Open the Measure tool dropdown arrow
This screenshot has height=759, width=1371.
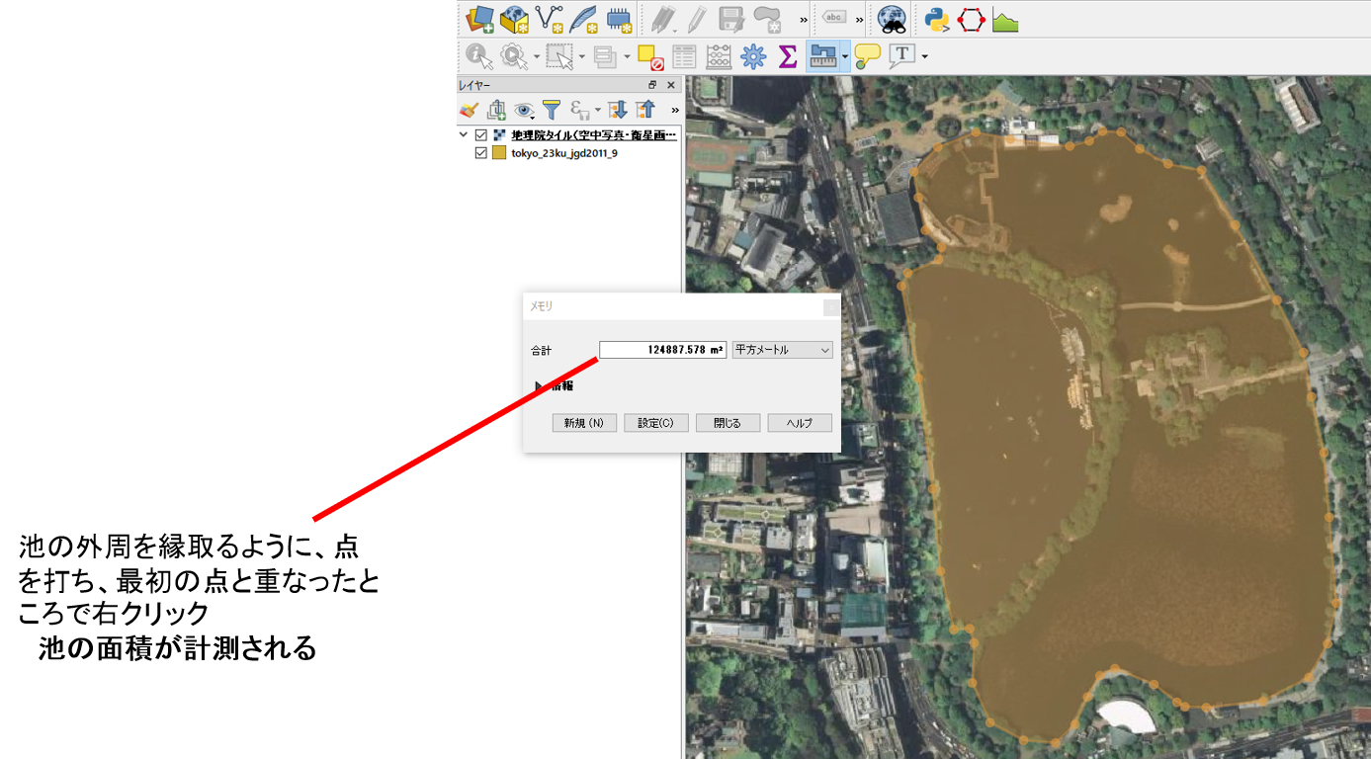tap(845, 57)
